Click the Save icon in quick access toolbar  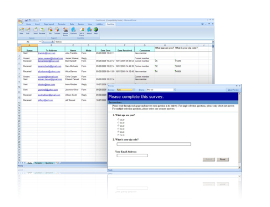[26, 20]
